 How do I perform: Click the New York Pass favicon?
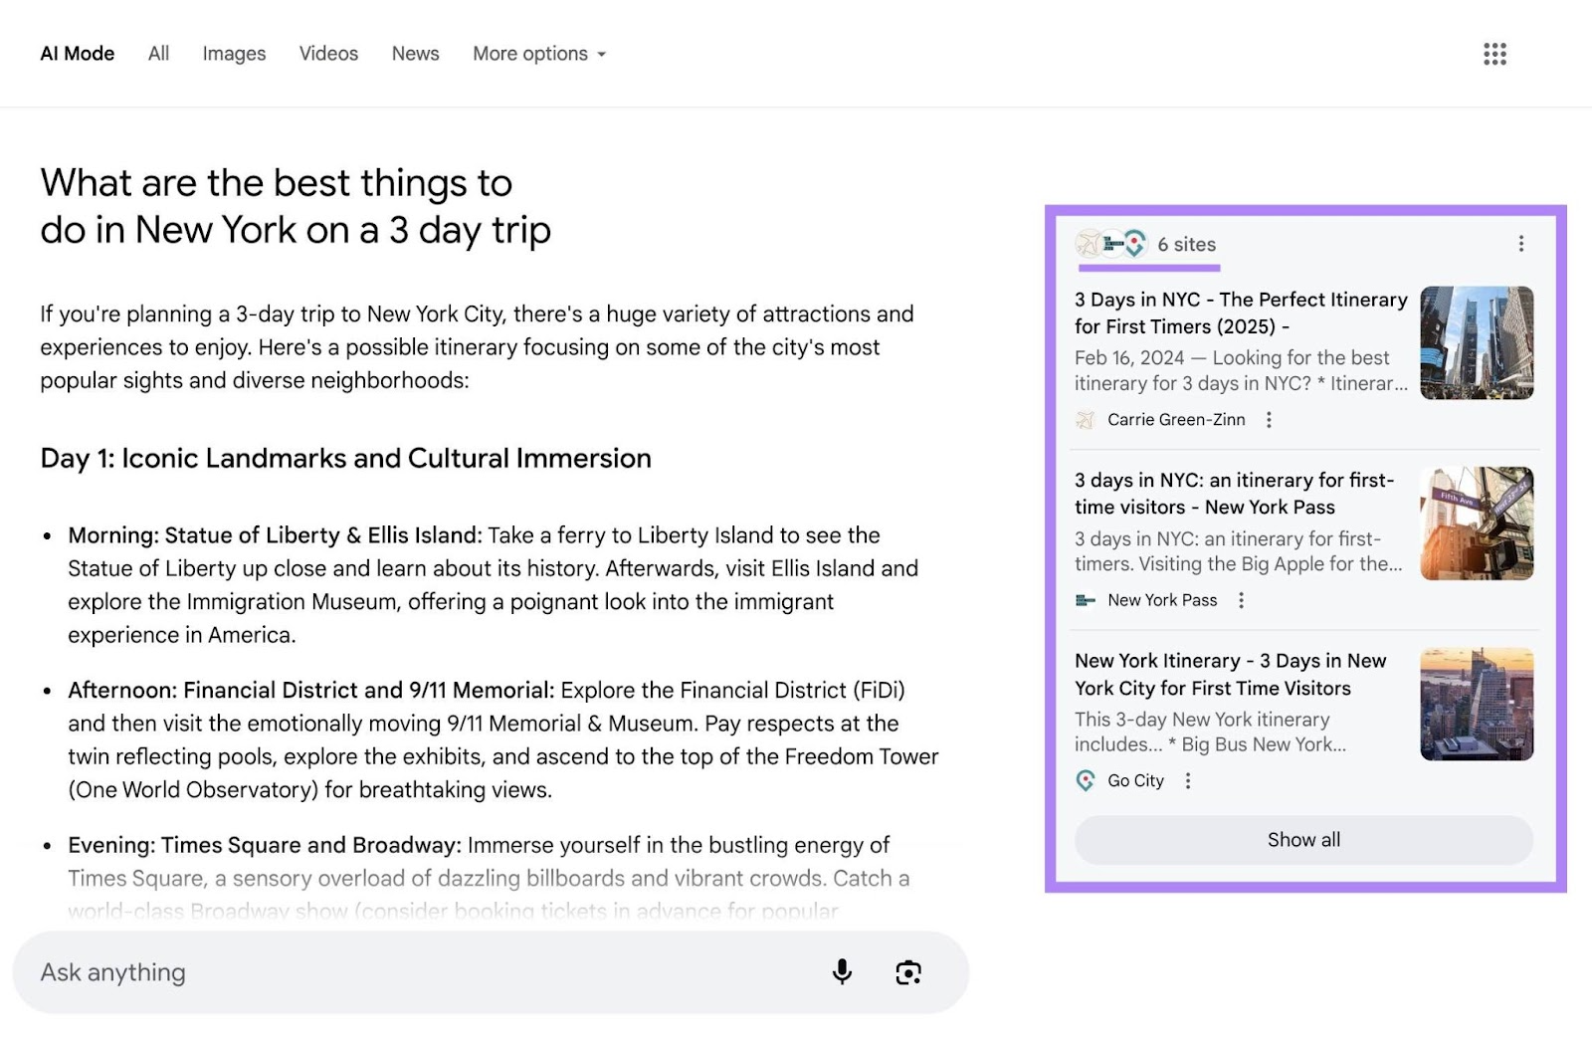(1084, 600)
